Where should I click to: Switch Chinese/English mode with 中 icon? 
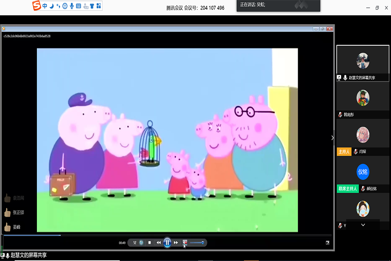click(45, 6)
